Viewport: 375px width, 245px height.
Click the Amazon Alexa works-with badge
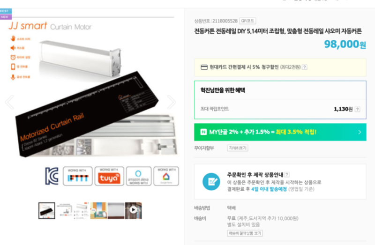(139, 176)
